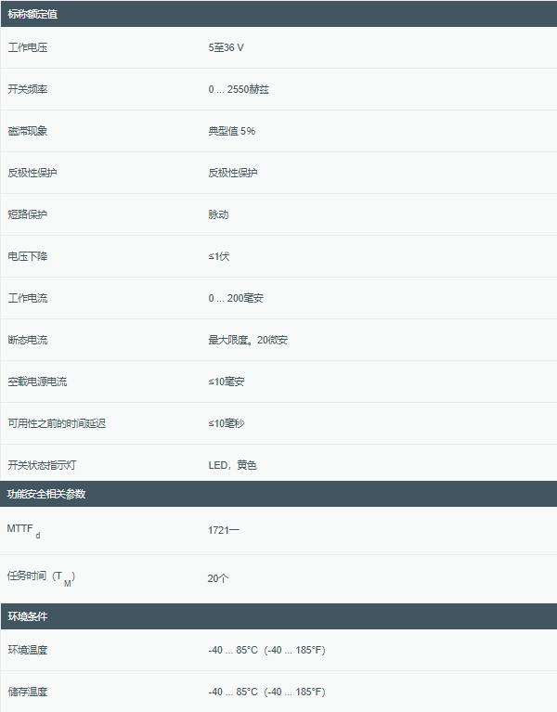Select the 开关频率 value 0 ... 2550赫兹
The width and height of the screenshot is (557, 712).
[x=240, y=89]
